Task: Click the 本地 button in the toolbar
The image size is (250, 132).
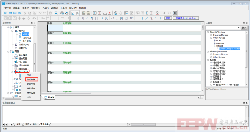Action: point(168,18)
